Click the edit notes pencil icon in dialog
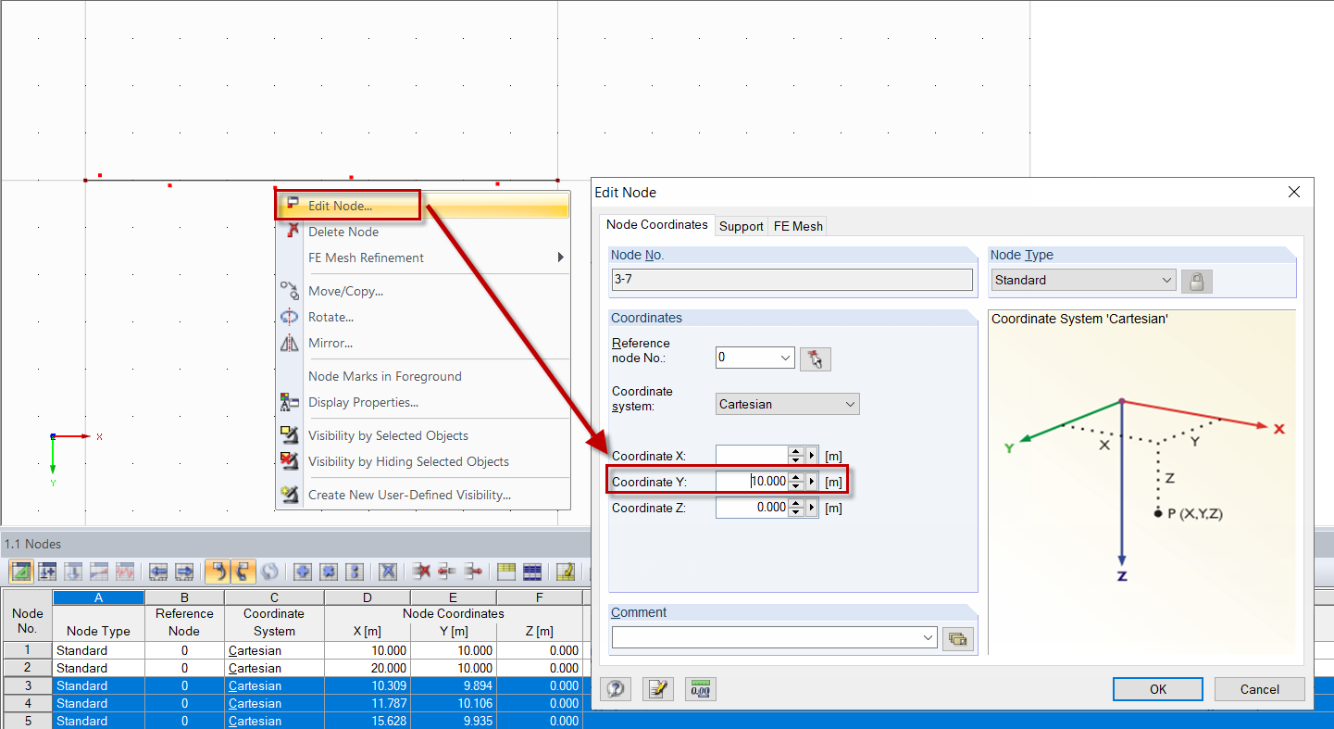Screen dimensions: 1334x729 [x=658, y=689]
